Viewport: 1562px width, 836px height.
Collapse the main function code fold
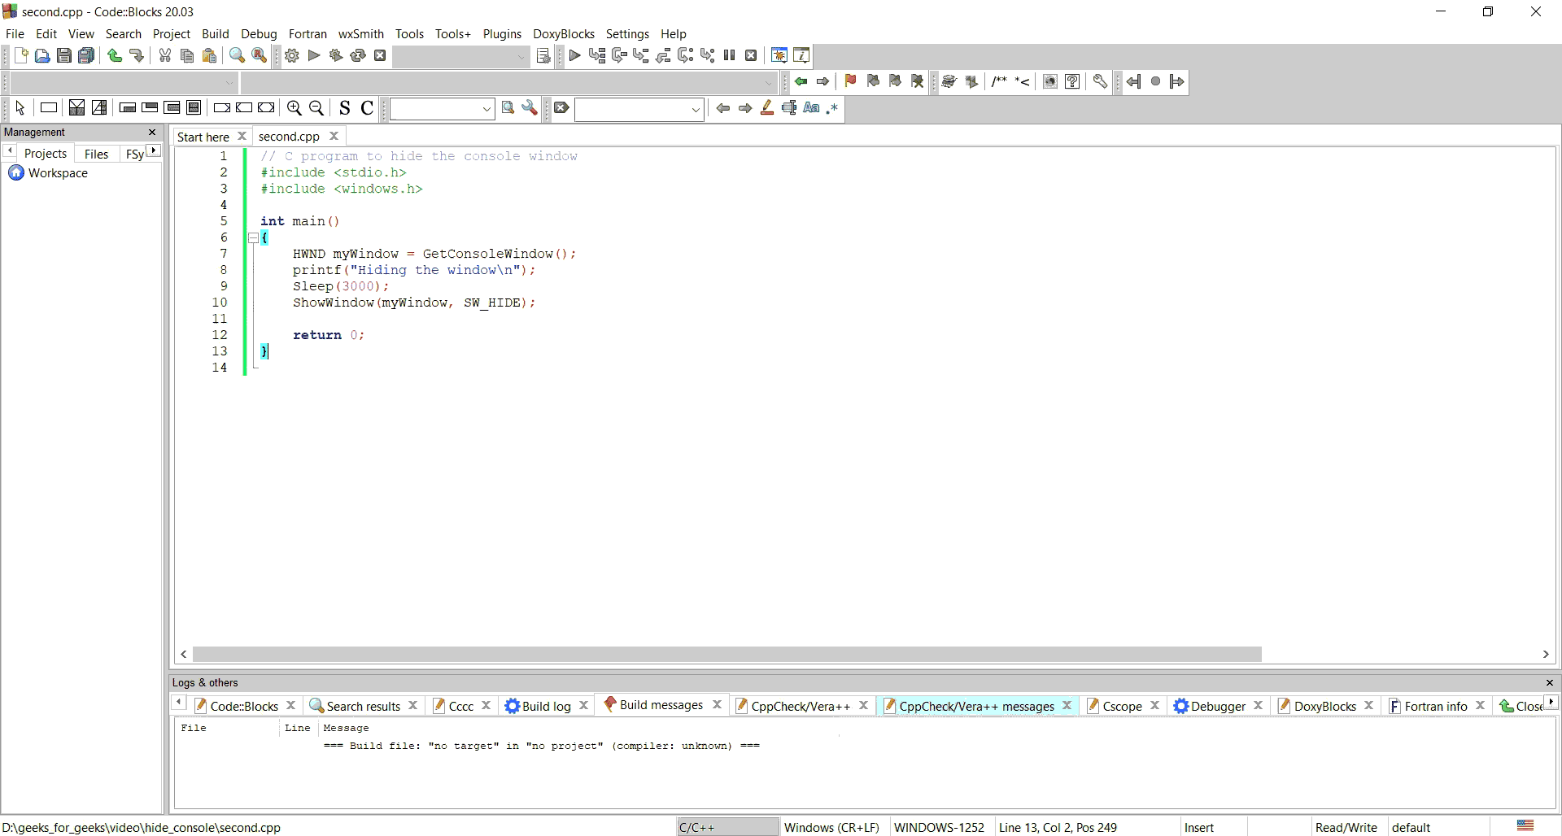(254, 237)
